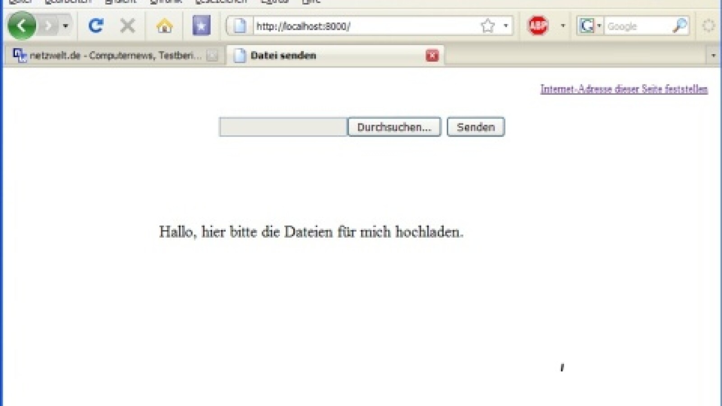
Task: Switch to the netzwelt.de tab
Action: (108, 55)
